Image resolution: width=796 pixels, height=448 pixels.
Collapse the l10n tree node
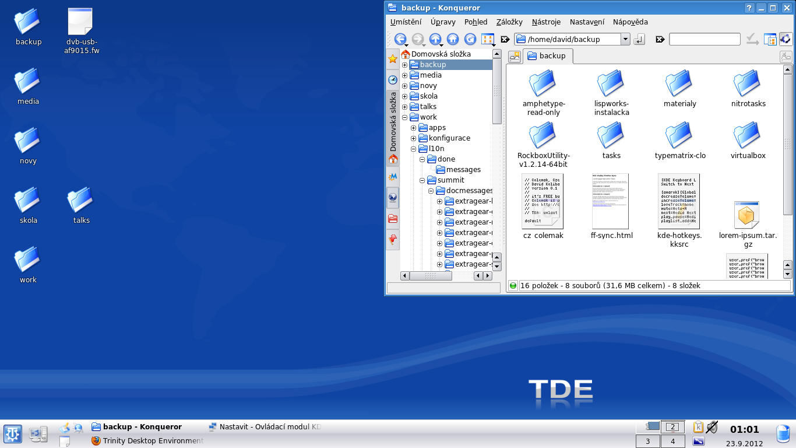click(x=413, y=149)
